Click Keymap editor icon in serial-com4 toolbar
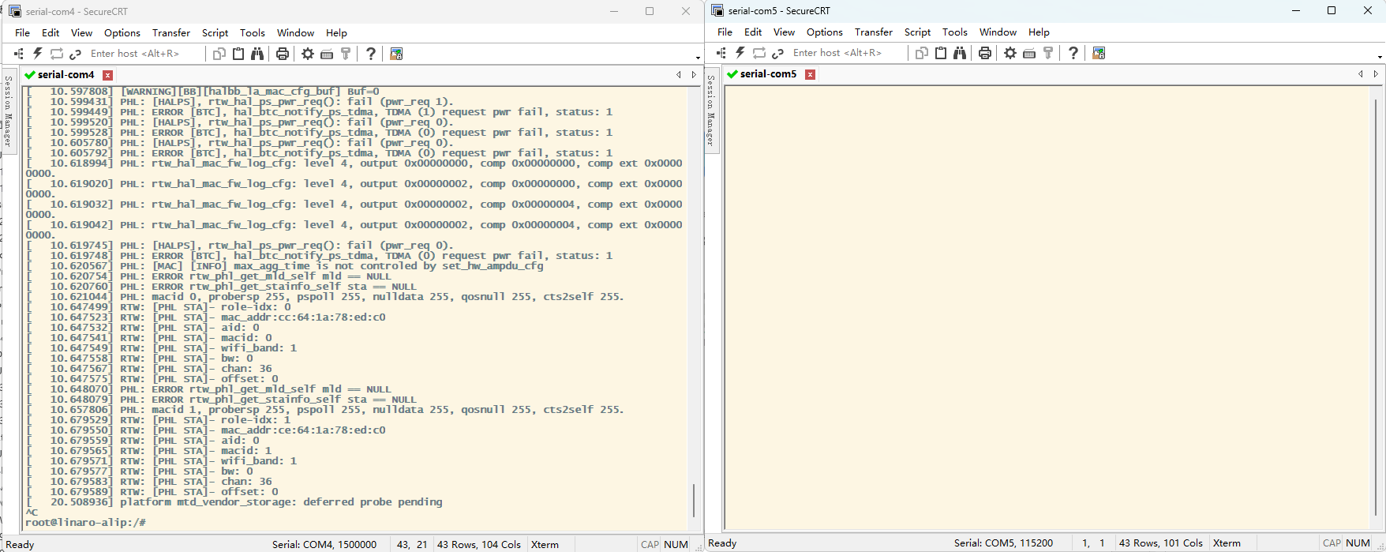1386x552 pixels. [x=327, y=54]
